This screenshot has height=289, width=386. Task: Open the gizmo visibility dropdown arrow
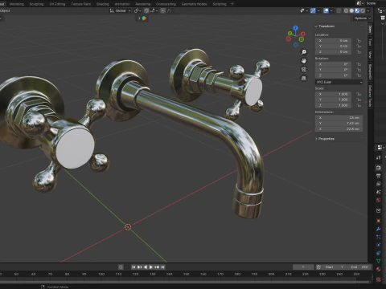click(x=318, y=10)
